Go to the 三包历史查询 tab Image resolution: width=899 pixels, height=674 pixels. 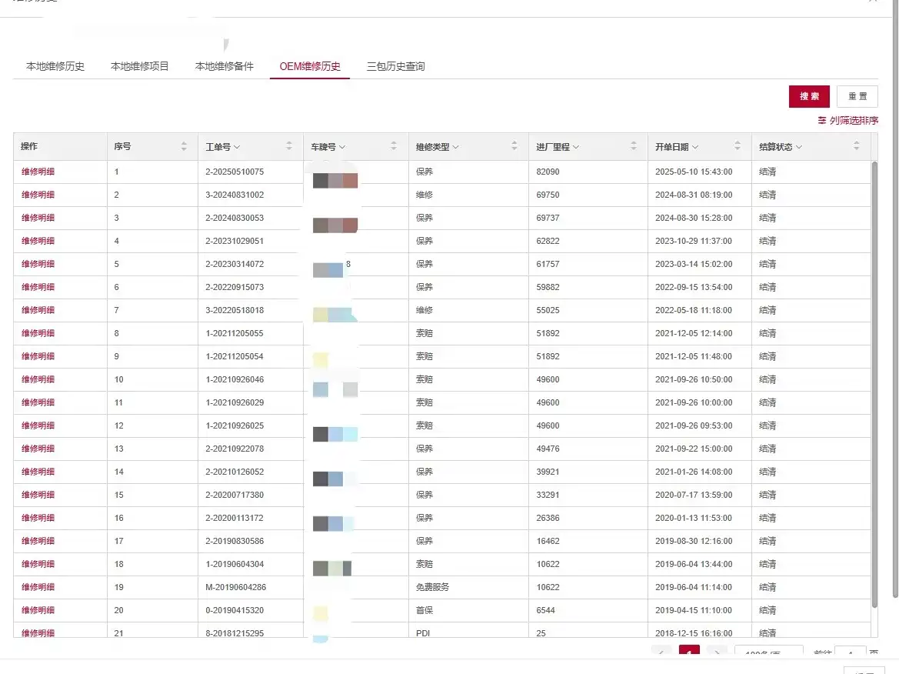coord(395,66)
